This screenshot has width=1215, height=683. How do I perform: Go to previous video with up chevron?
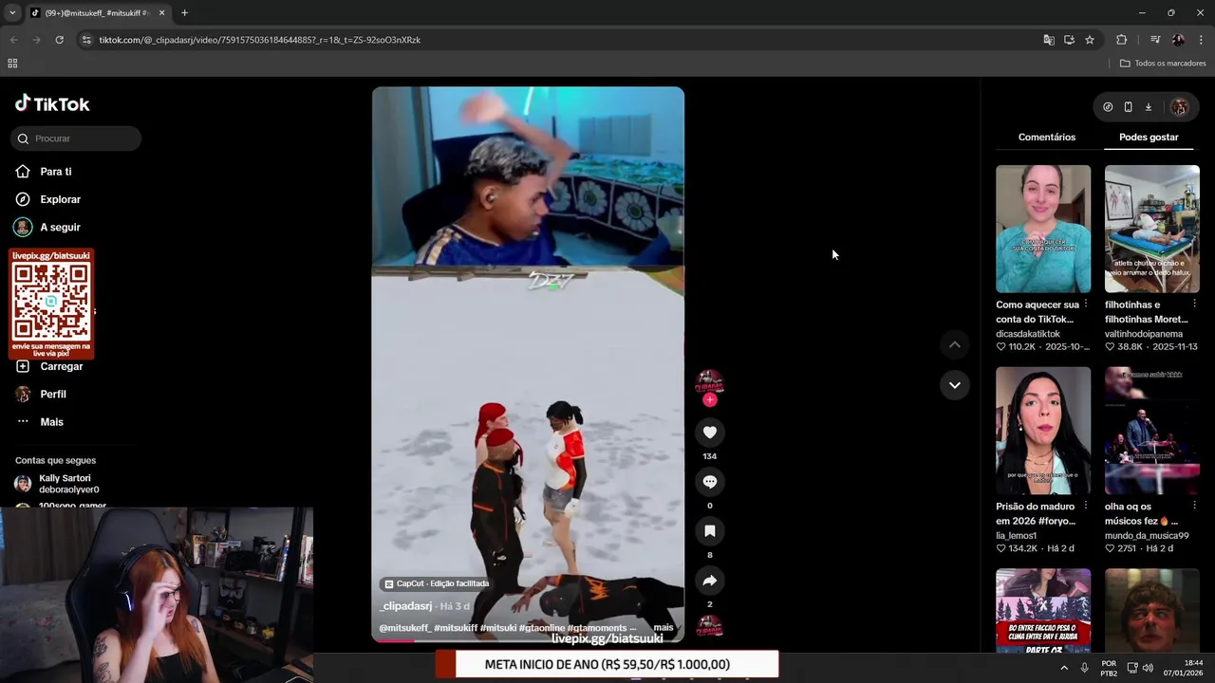tap(954, 344)
